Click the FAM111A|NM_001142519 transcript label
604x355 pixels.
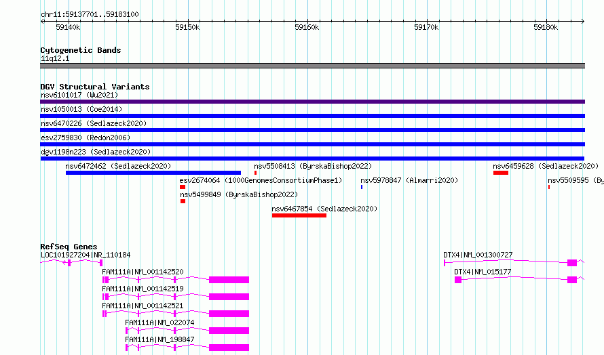tap(143, 289)
